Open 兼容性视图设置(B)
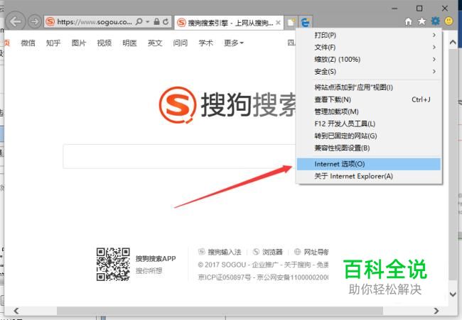This screenshot has width=462, height=320. point(369,148)
